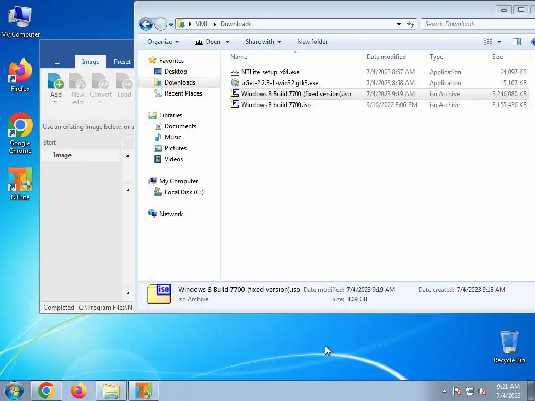Switch to Explorer taskbar button
Viewport: 535px width, 401px height.
[111, 391]
